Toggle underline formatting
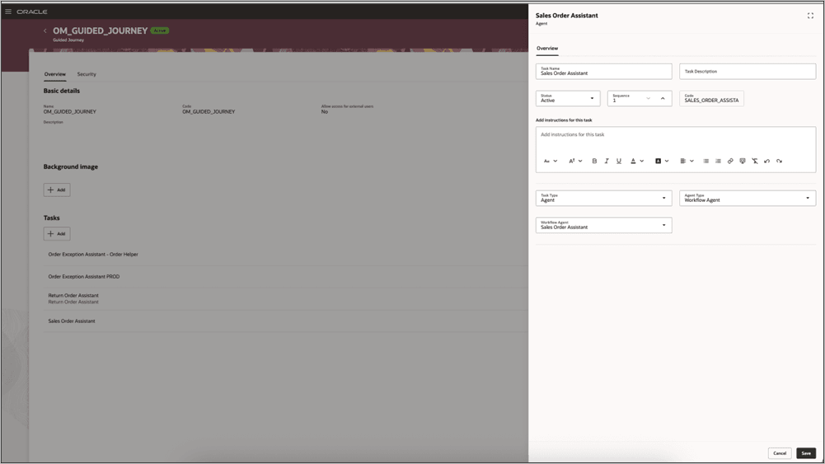 pos(619,161)
